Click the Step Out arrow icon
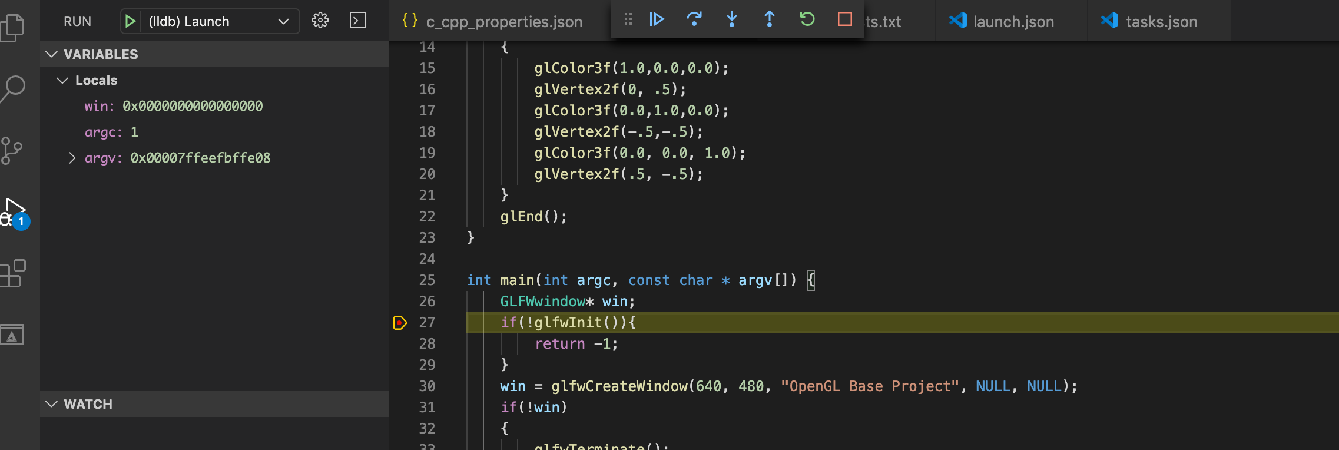 770,19
